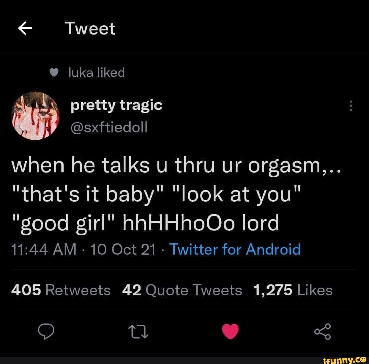Tap the gray heart beside luka liked
Screen dimensions: 369x364
point(54,73)
